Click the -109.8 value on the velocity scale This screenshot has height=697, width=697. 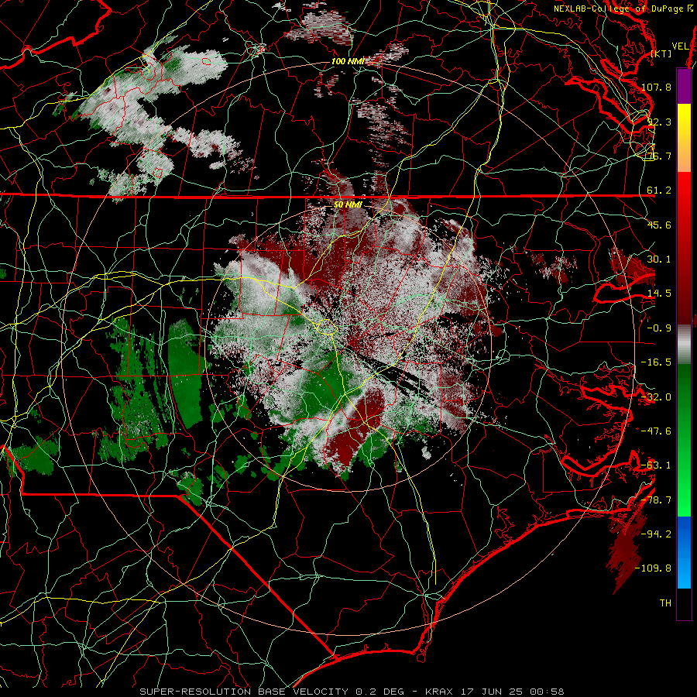(x=653, y=568)
